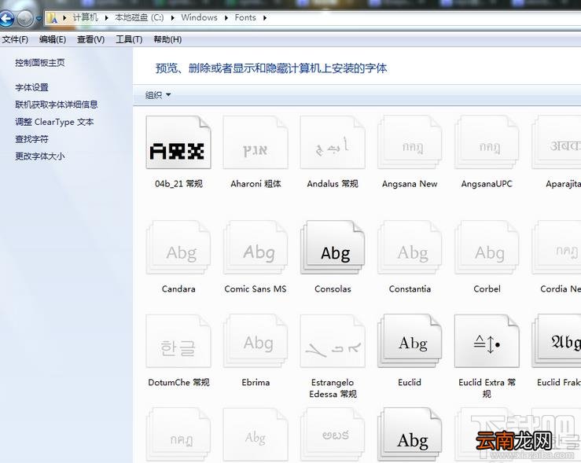Viewport: 581px width, 463px height.
Task: Select the Andalus font icon
Action: pos(333,142)
